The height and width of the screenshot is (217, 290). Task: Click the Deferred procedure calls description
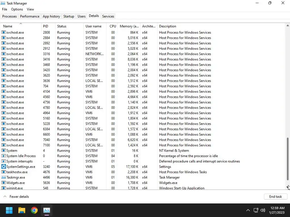(199, 161)
